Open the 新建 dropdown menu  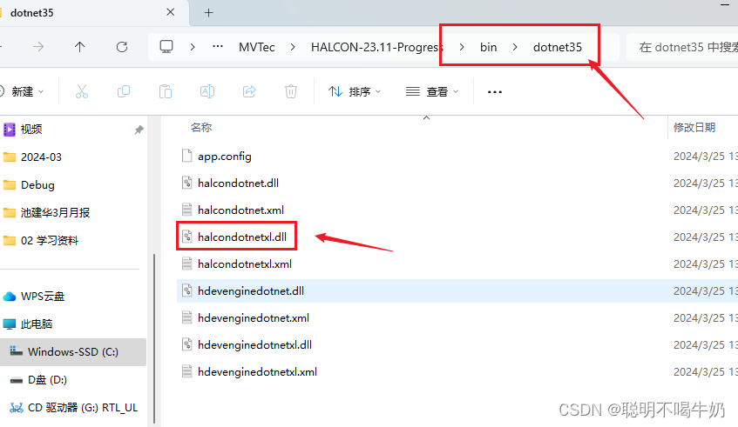pos(22,91)
